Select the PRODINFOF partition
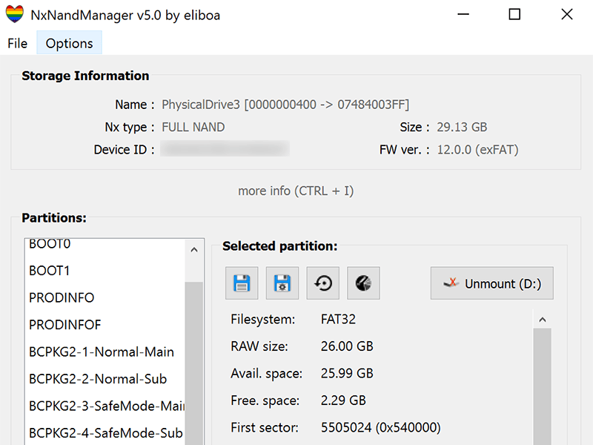 coord(65,325)
